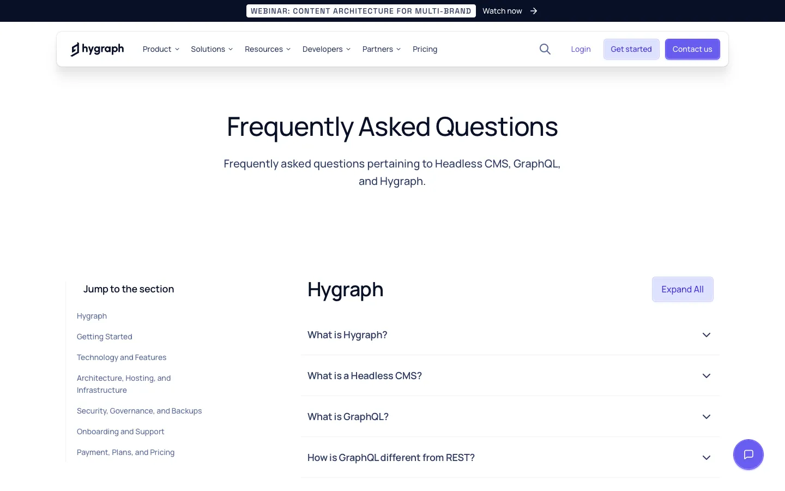Click the question What is a Headless CMS?
The width and height of the screenshot is (785, 491).
pos(365,376)
